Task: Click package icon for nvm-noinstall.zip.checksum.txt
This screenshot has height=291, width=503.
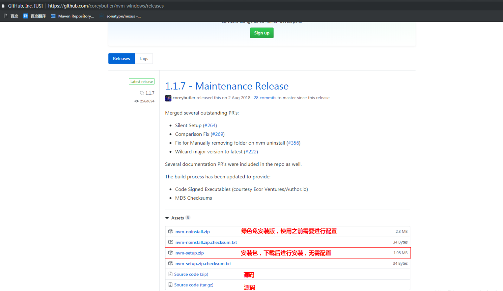Action: coord(171,242)
